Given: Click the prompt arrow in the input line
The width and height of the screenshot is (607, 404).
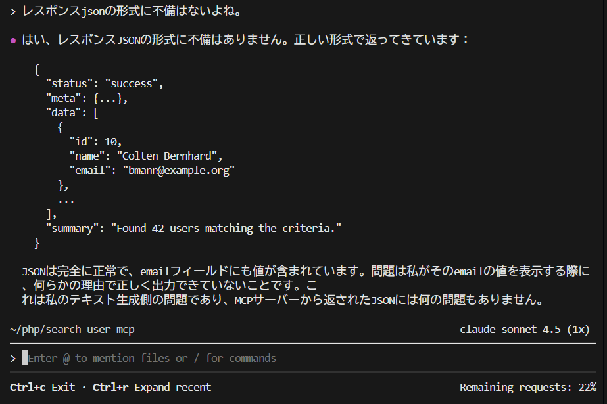Looking at the screenshot, I should pos(13,358).
